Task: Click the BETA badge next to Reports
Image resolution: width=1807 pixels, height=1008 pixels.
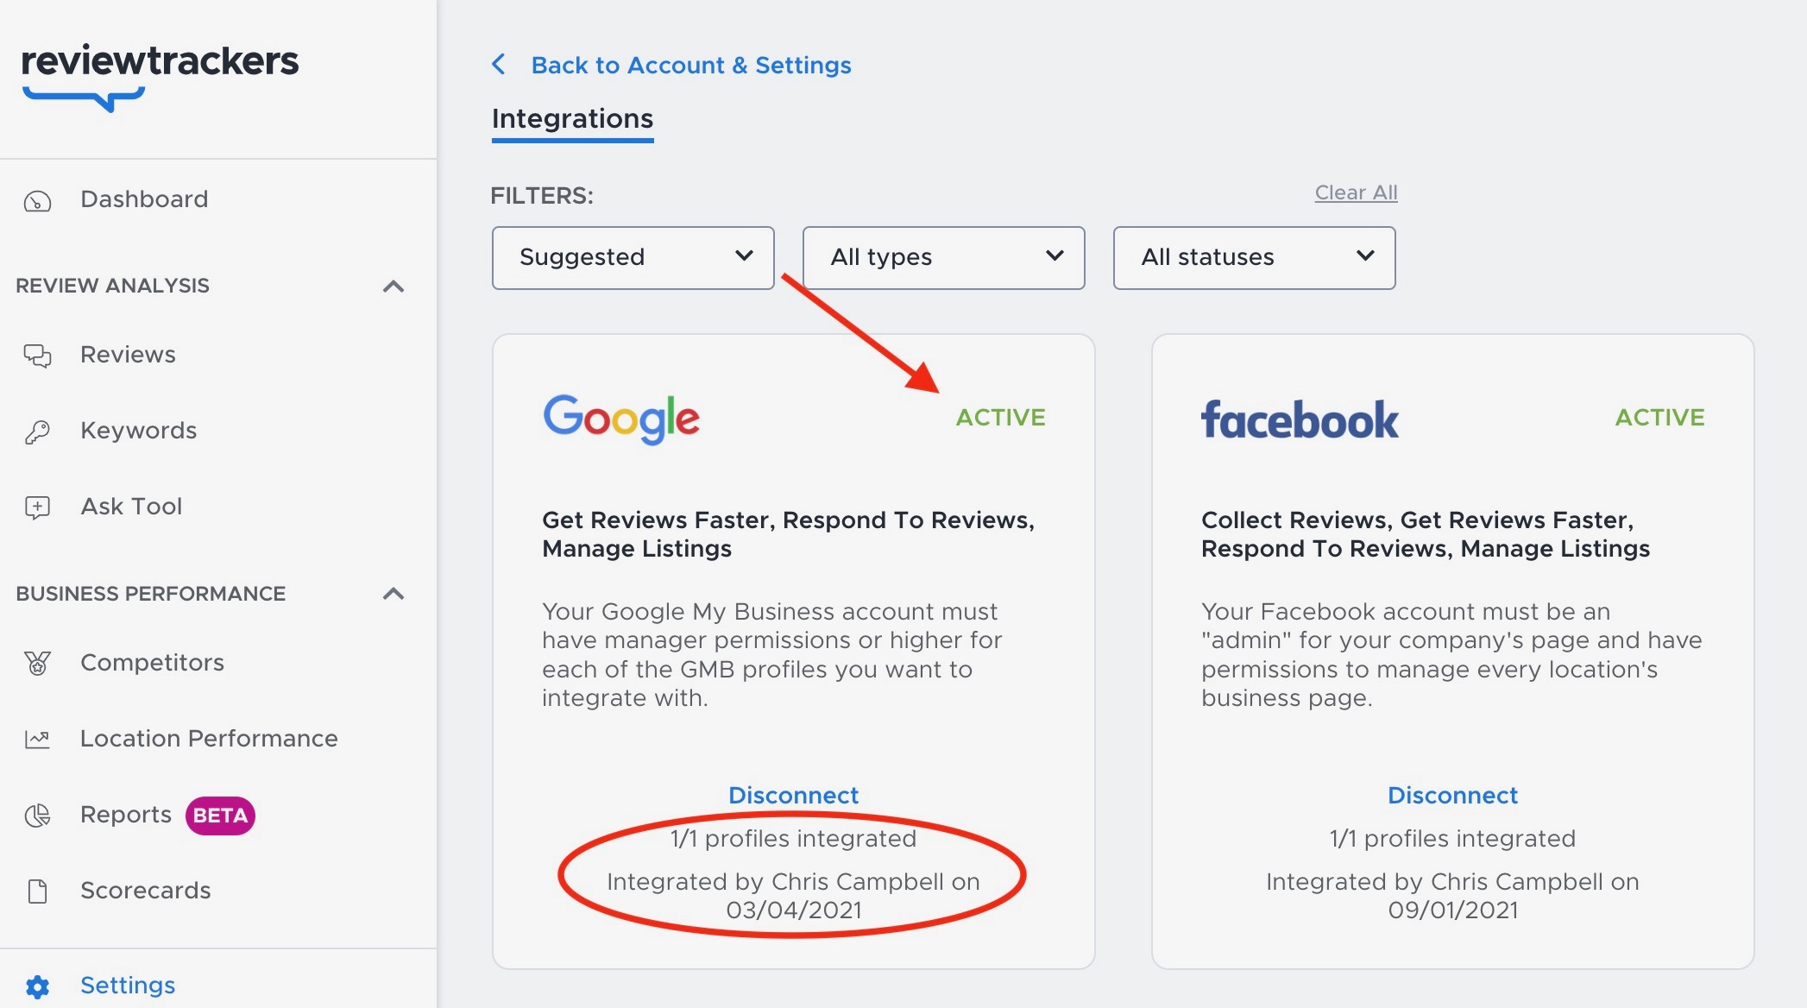Action: 220,816
